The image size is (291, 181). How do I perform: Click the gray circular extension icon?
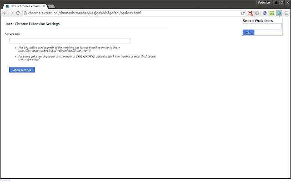(x=257, y=13)
